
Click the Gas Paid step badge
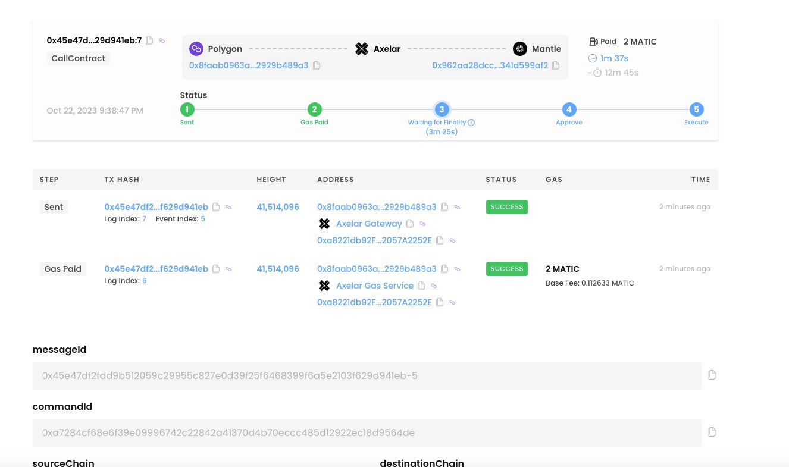tap(63, 269)
